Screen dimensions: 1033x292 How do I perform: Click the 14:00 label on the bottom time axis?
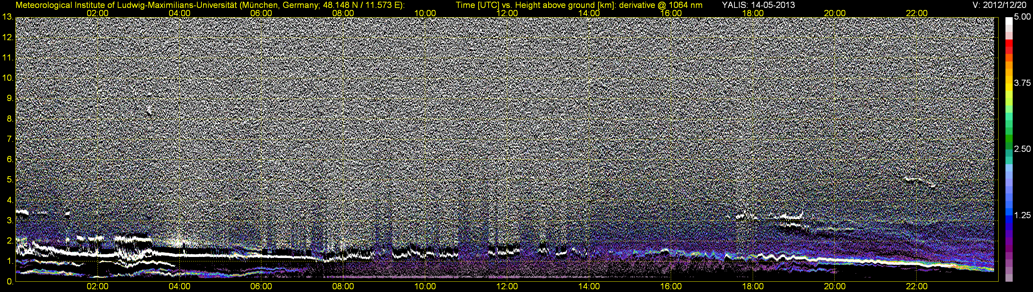pos(589,287)
